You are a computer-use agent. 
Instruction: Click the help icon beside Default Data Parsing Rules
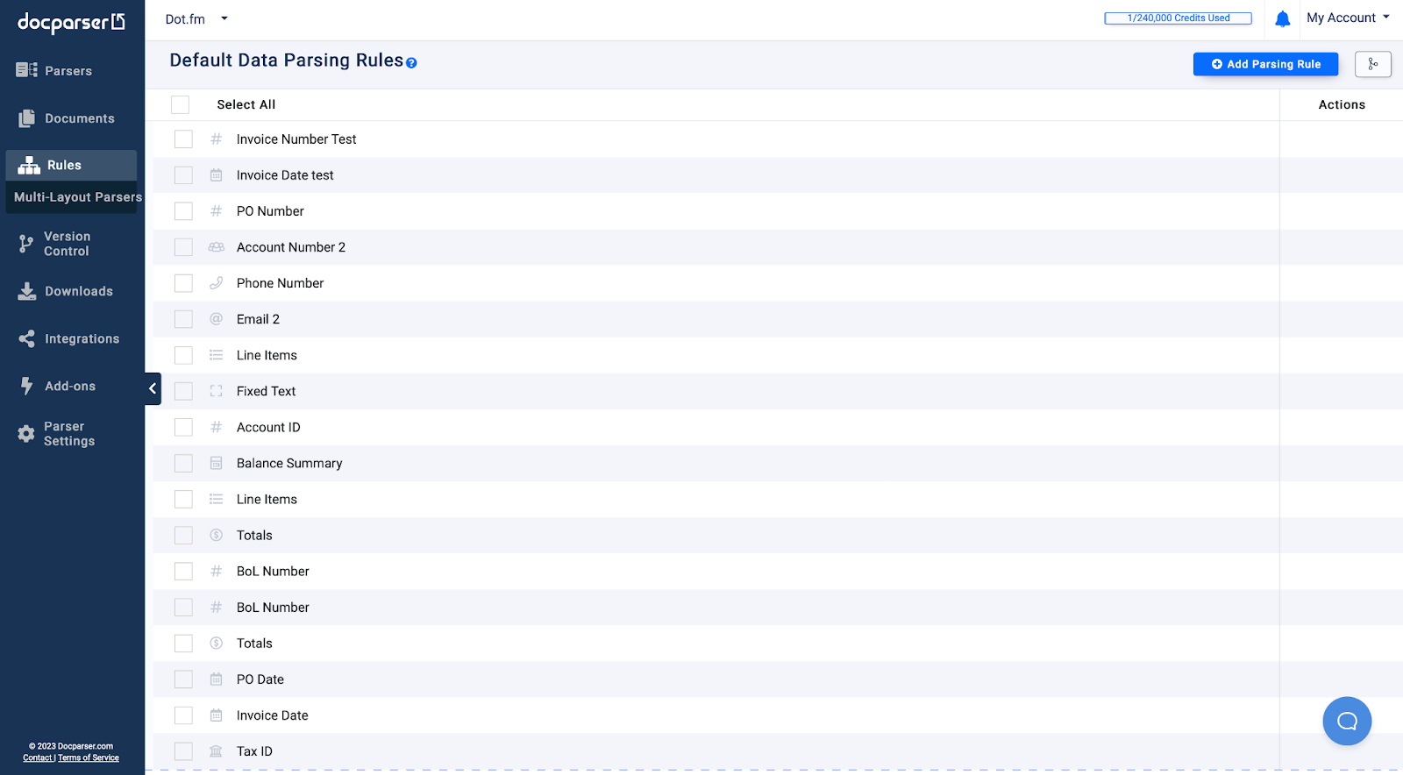click(x=411, y=63)
